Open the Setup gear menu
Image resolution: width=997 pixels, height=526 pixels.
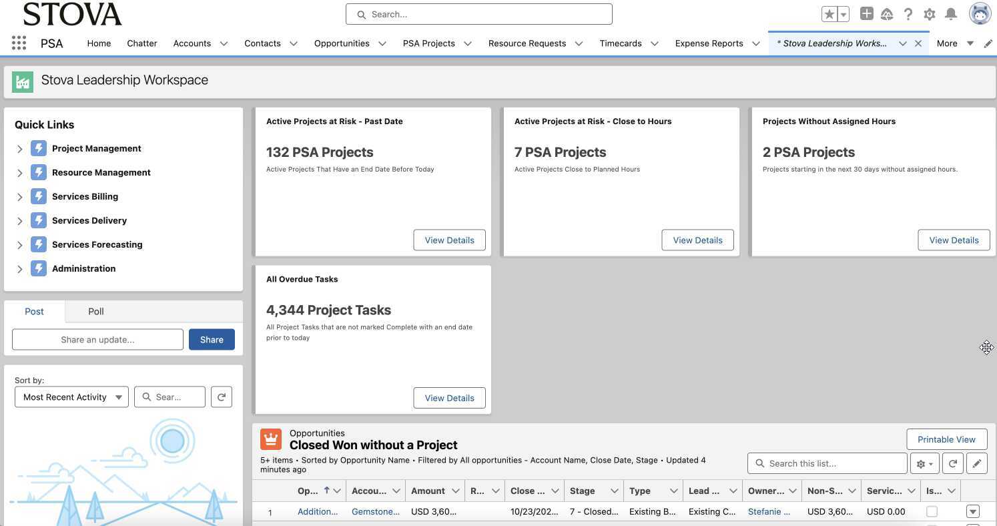(930, 14)
